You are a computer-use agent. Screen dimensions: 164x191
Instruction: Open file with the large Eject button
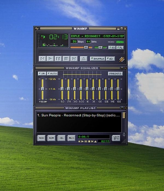point(83,59)
